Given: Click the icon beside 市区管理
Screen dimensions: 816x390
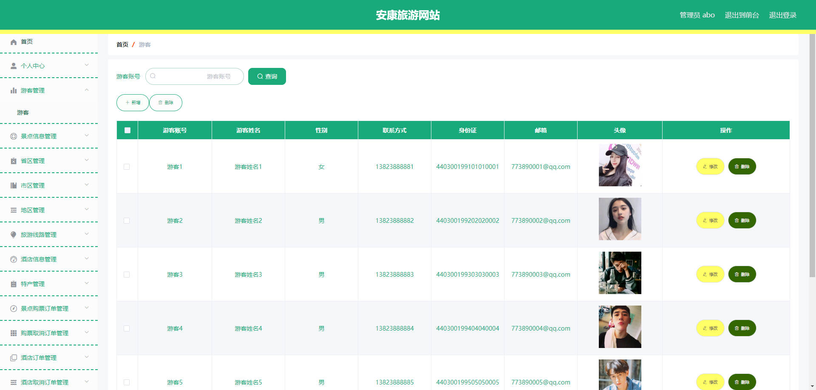Looking at the screenshot, I should 14,185.
